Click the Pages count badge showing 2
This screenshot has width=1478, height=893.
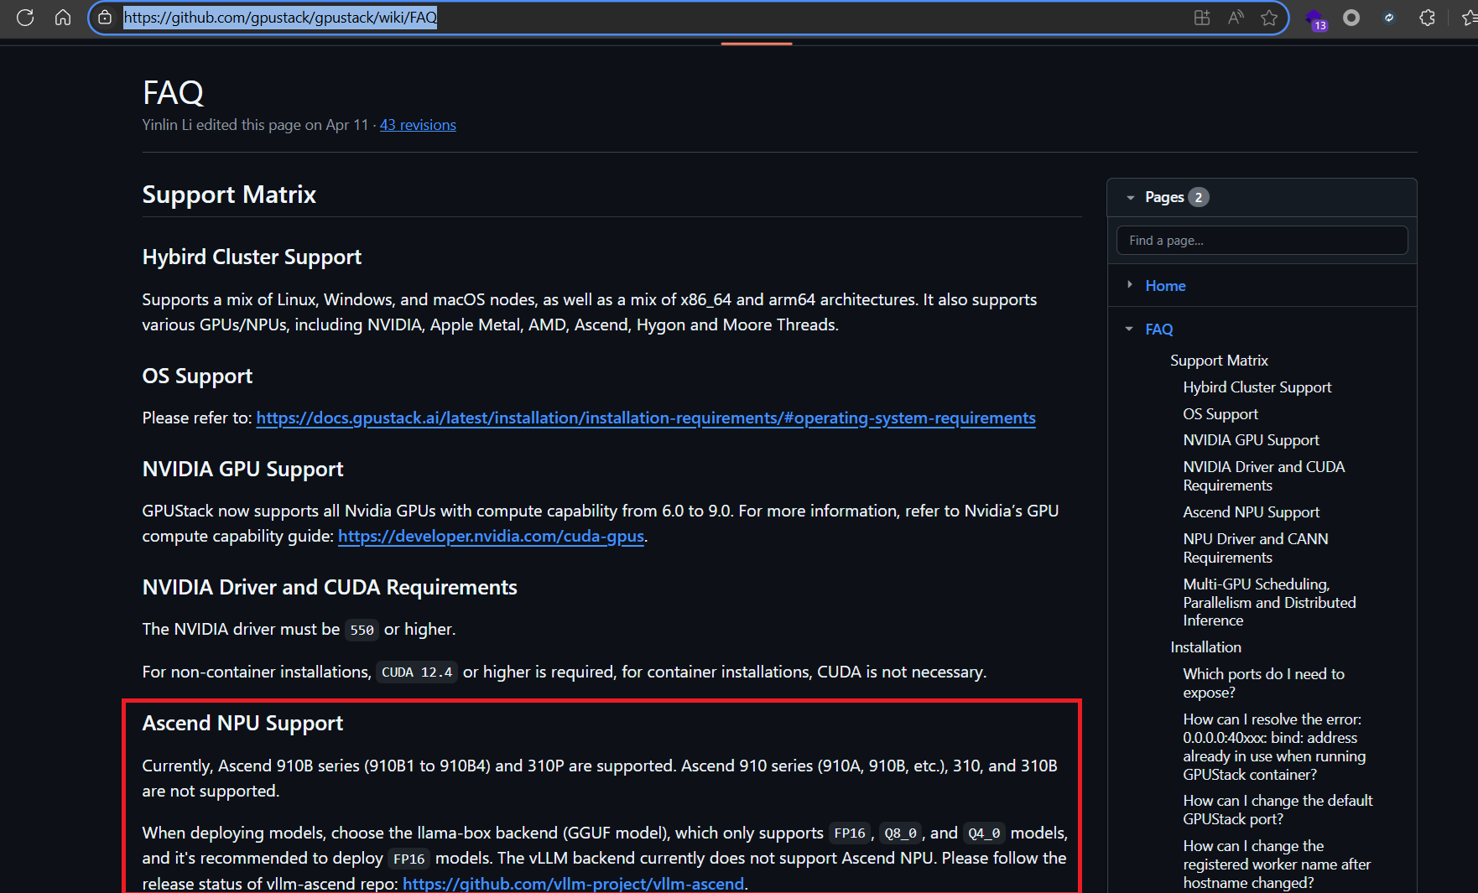1199,198
